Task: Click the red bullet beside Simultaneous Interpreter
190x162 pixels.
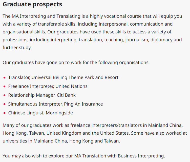Action: [x=5, y=104]
